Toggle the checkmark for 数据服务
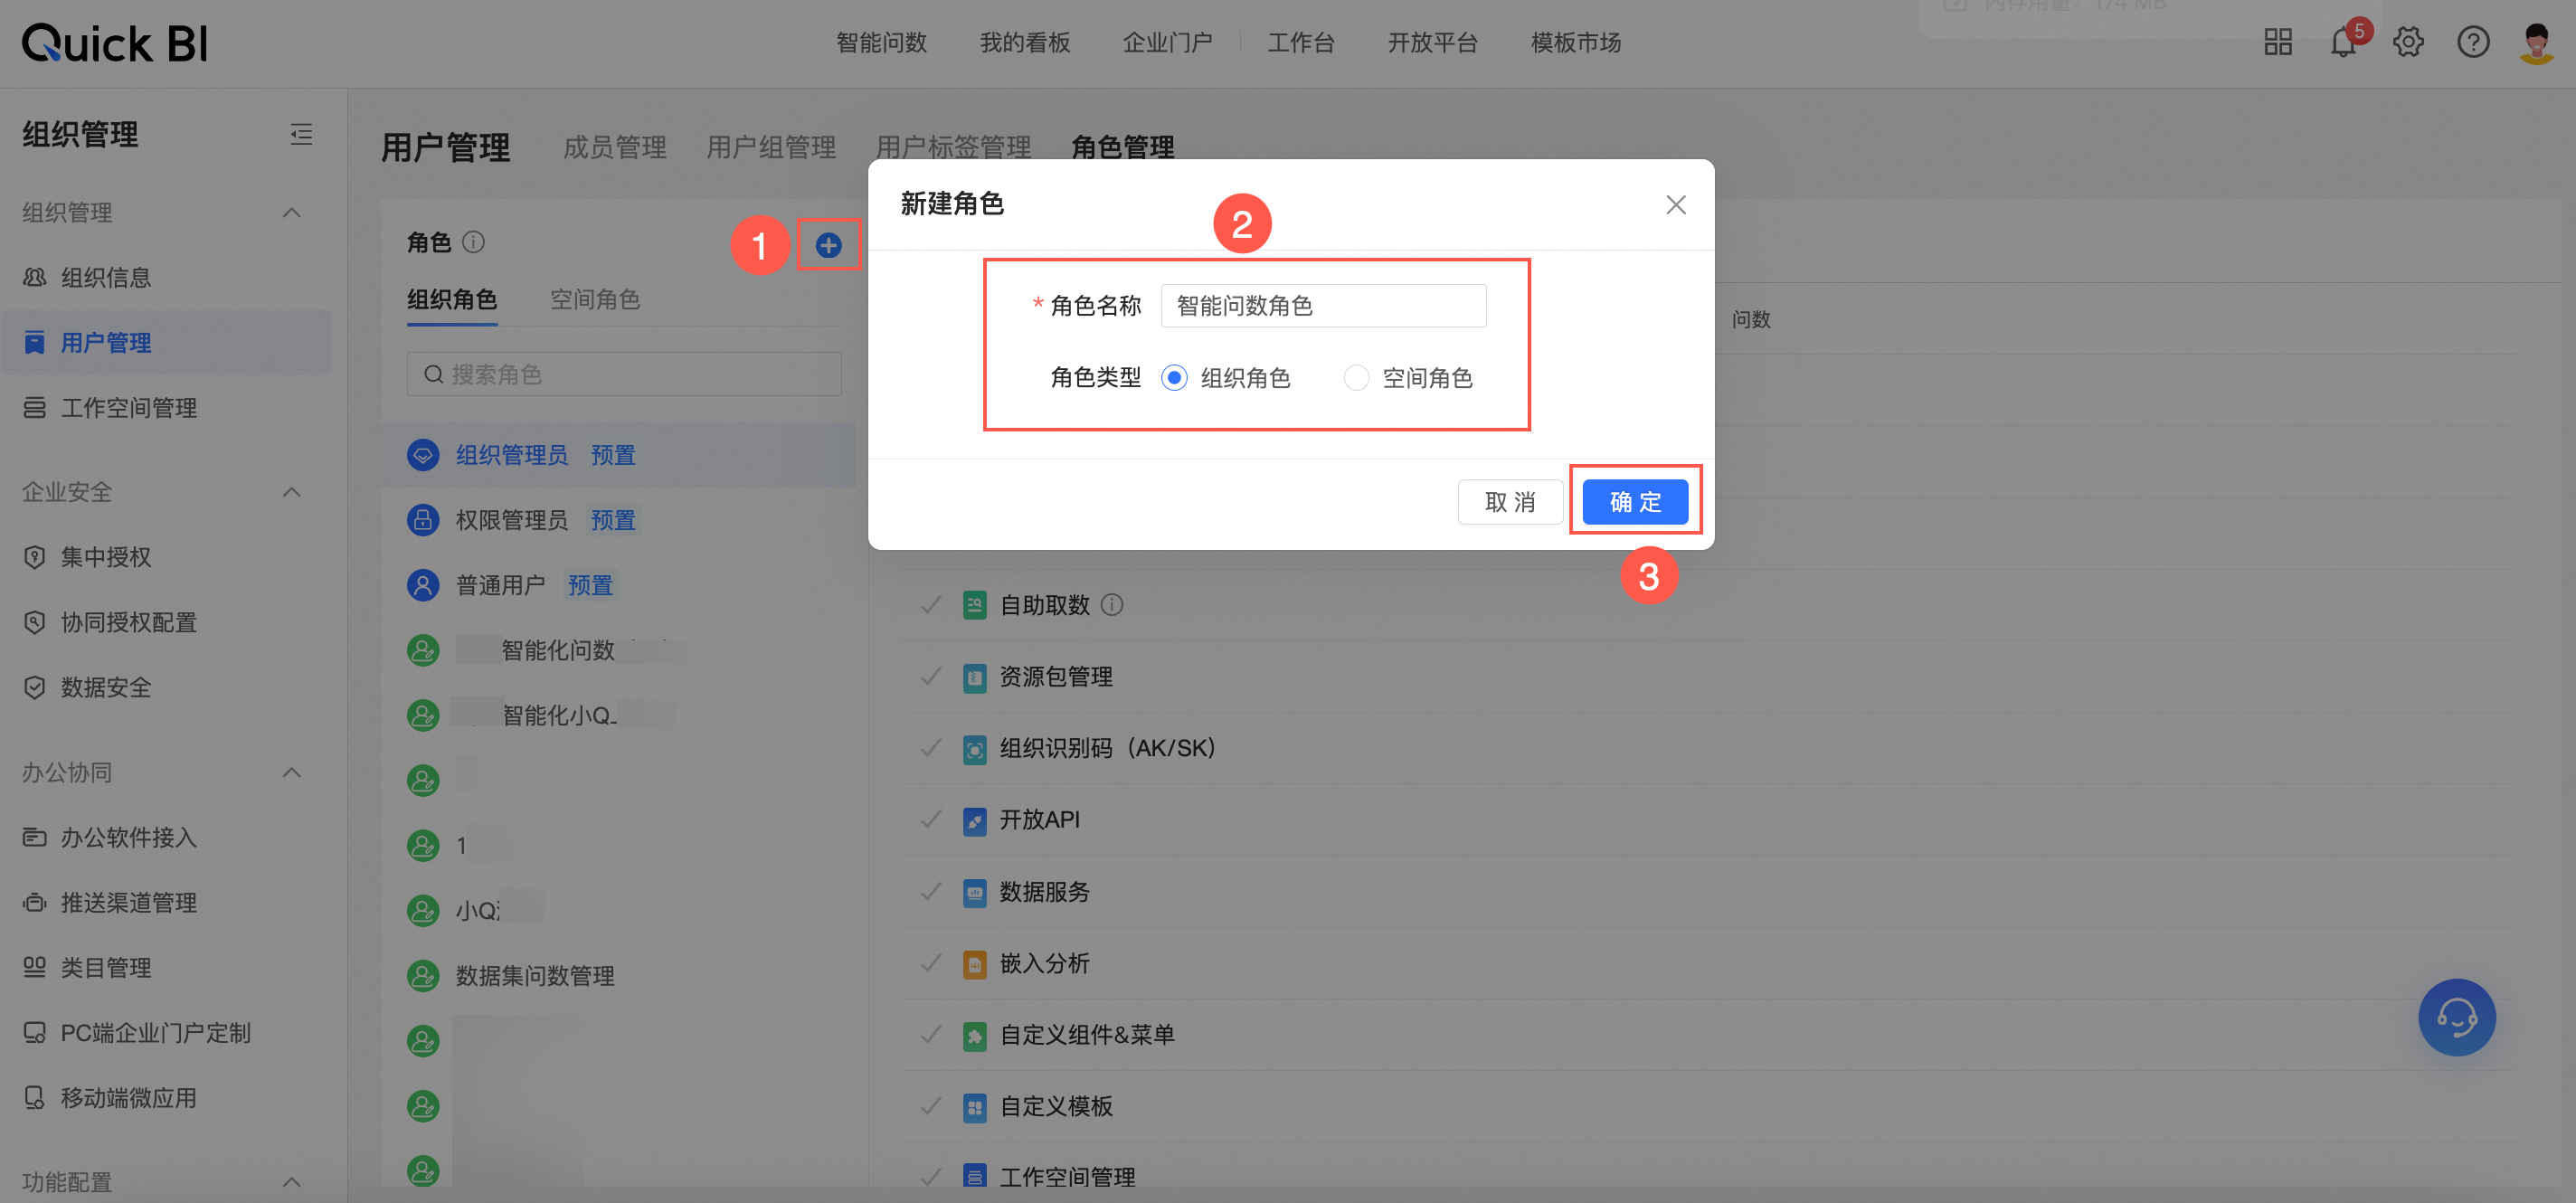 [930, 892]
